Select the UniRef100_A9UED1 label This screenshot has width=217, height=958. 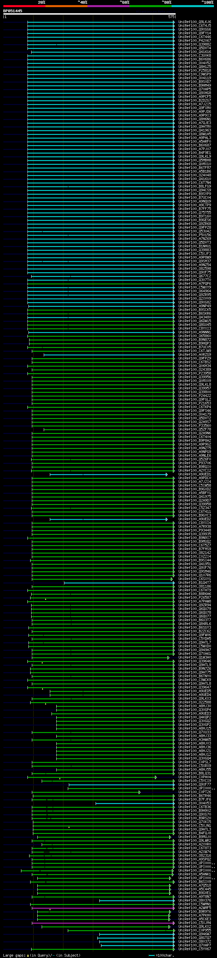point(195,474)
